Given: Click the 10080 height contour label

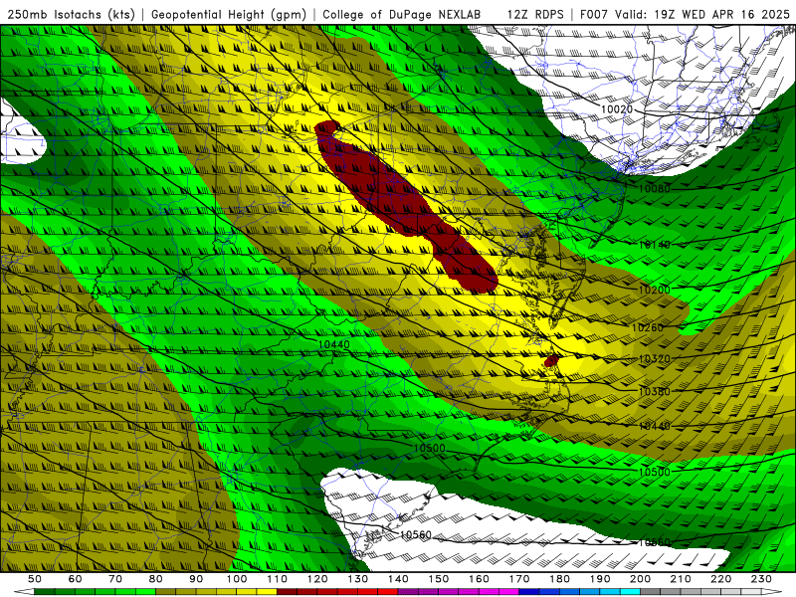Looking at the screenshot, I should 655,189.
